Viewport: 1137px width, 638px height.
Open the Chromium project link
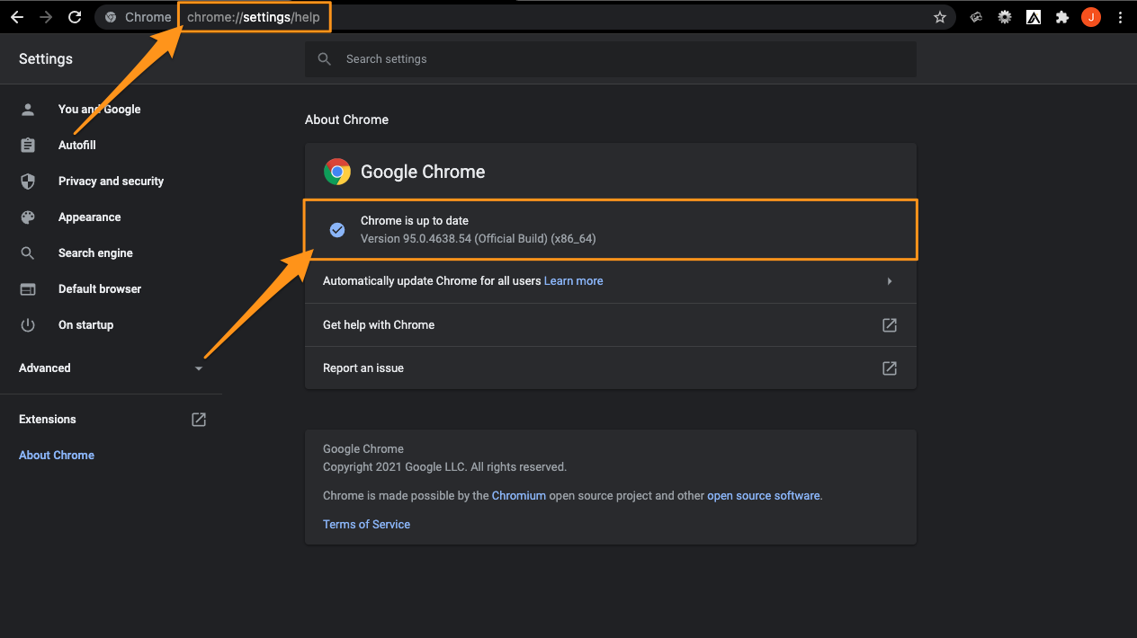pos(519,495)
